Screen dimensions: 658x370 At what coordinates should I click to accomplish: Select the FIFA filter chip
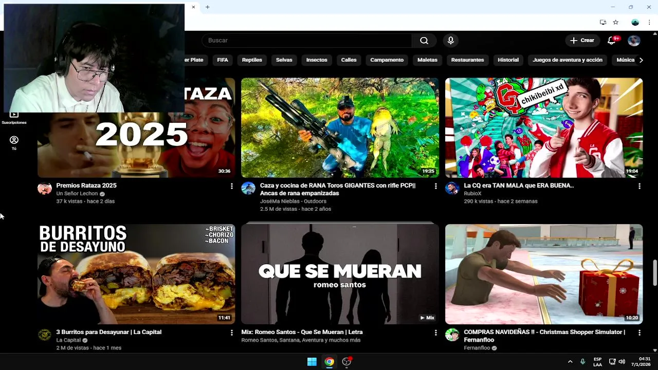(223, 60)
